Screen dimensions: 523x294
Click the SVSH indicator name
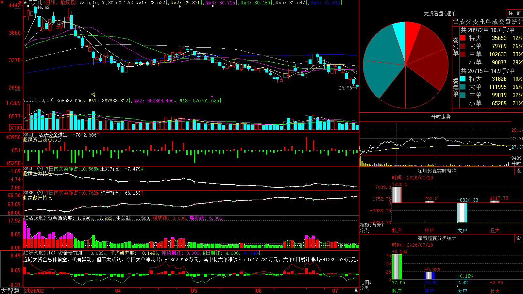point(28,193)
